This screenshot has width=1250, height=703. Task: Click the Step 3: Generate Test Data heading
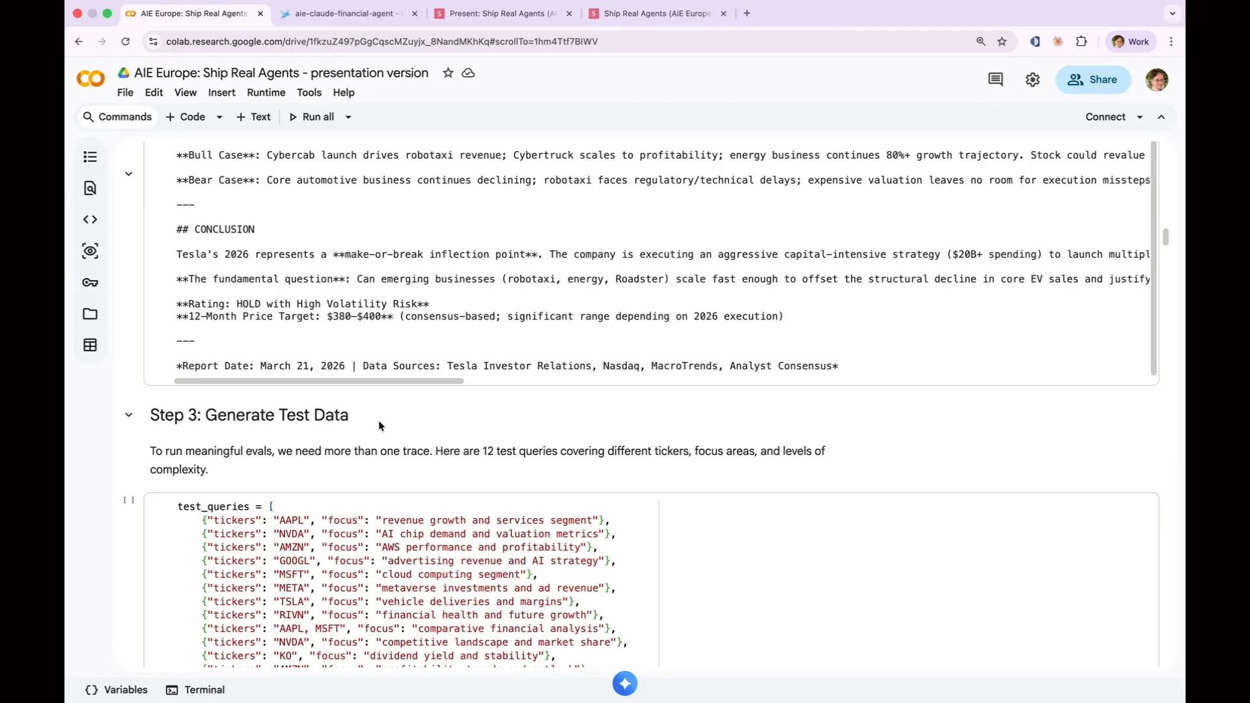(249, 415)
